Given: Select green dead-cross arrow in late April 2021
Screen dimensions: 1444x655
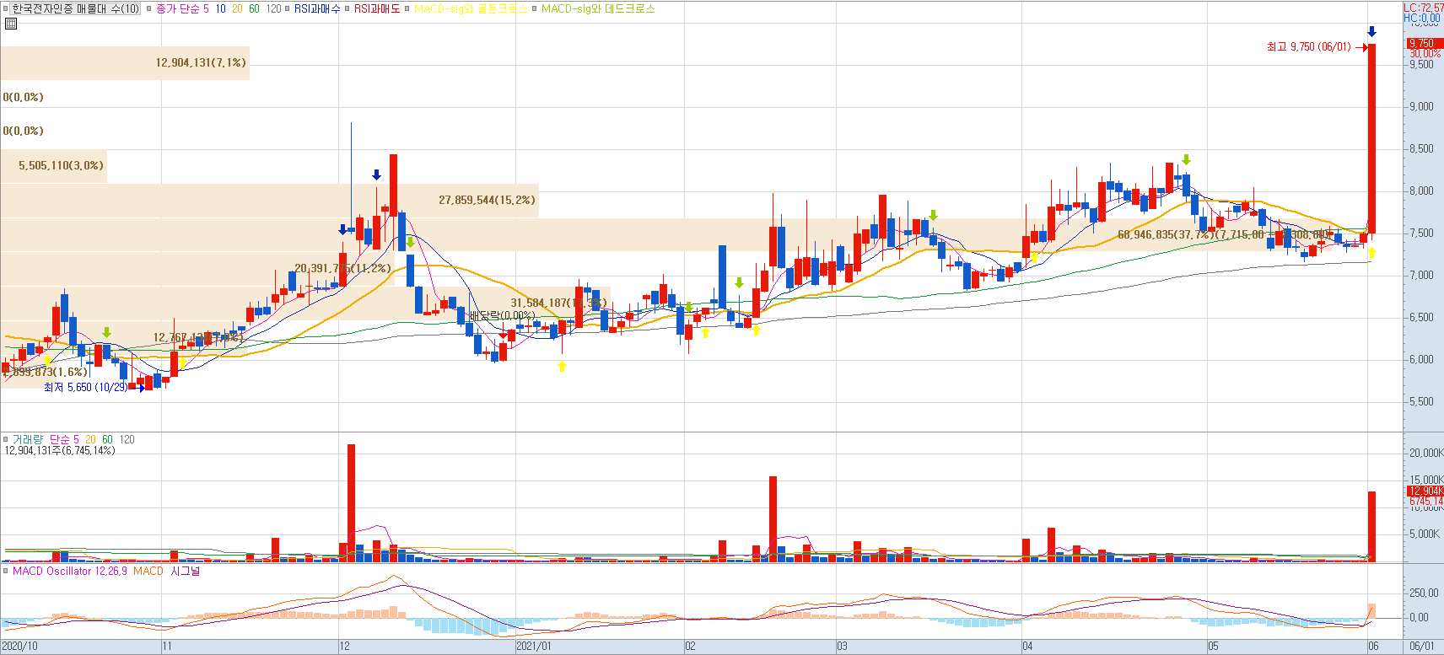Looking at the screenshot, I should 1186,159.
